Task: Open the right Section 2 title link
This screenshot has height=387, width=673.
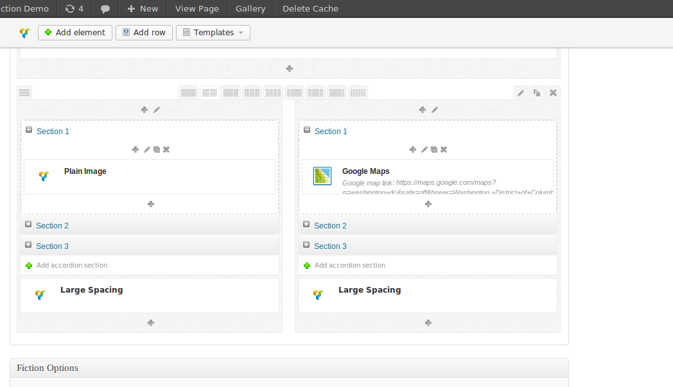Action: click(331, 226)
